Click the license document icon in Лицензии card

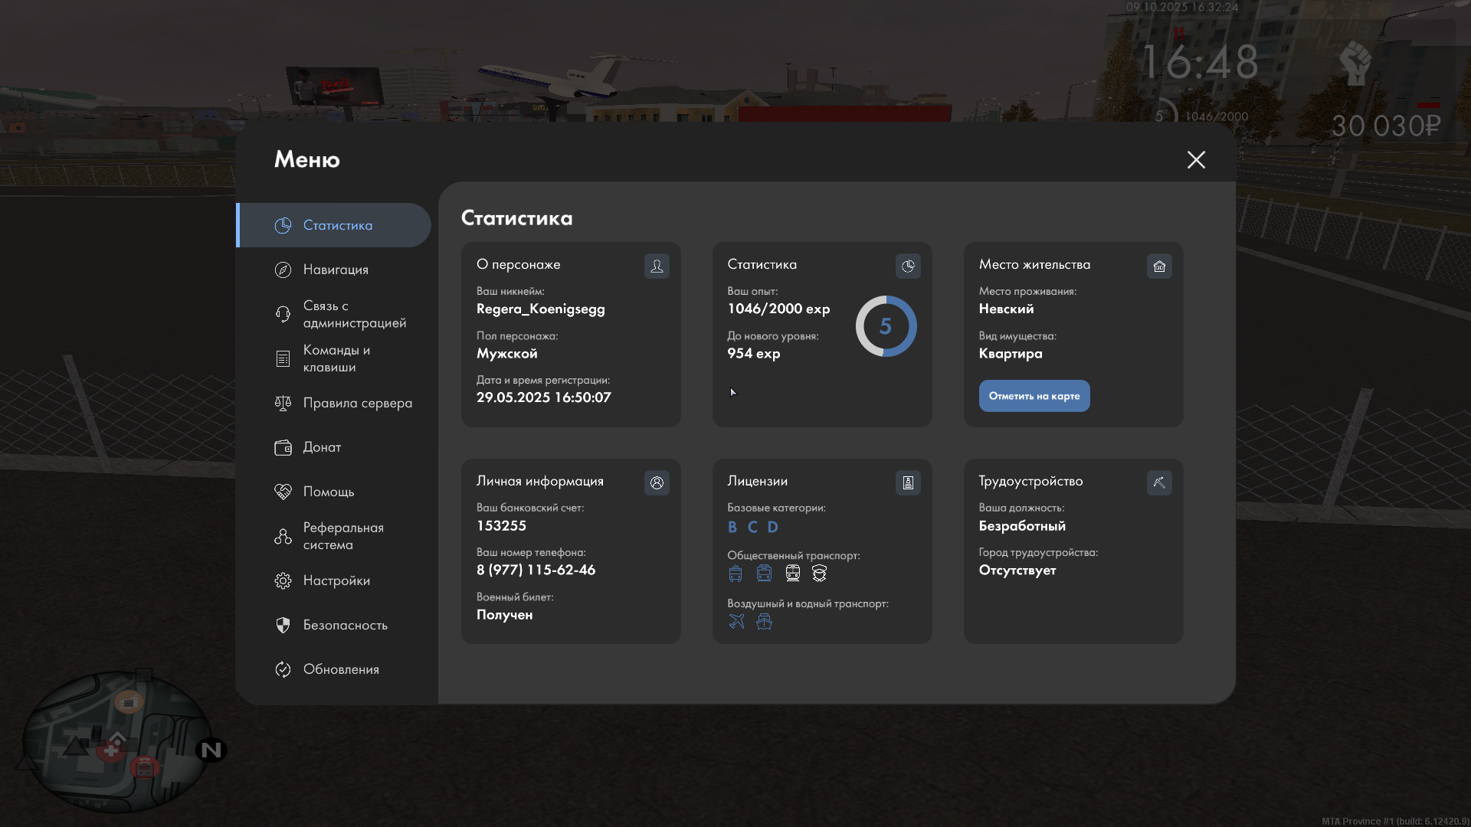tap(908, 482)
